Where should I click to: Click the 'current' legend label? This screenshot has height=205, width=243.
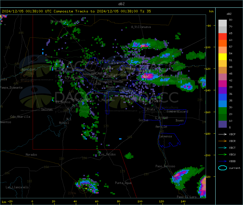pyautogui.click(x=235, y=168)
